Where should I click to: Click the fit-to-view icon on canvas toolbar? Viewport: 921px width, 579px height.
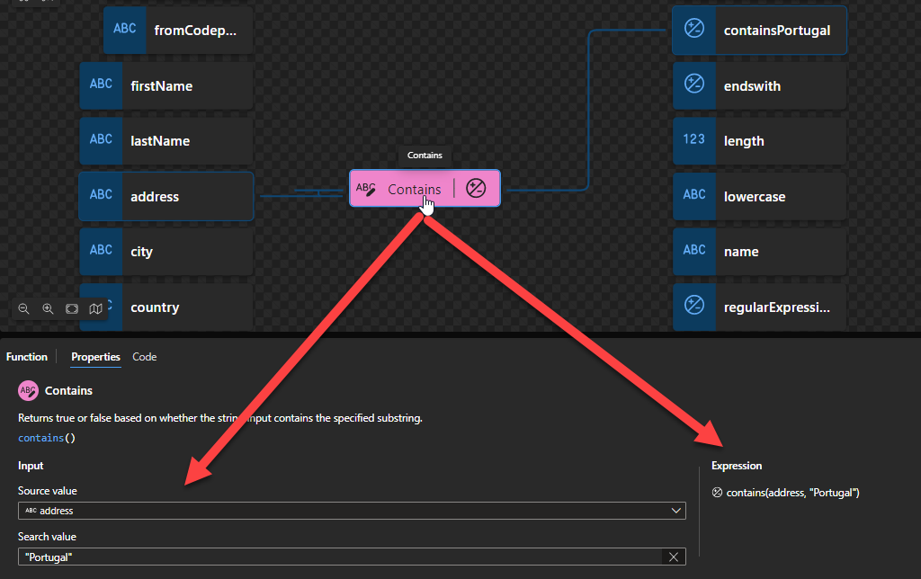[72, 308]
